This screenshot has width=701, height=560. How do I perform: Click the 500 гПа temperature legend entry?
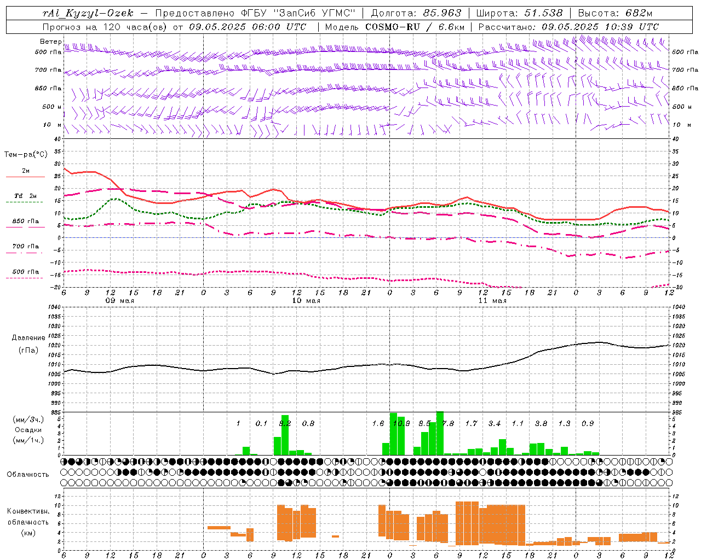pos(26,272)
